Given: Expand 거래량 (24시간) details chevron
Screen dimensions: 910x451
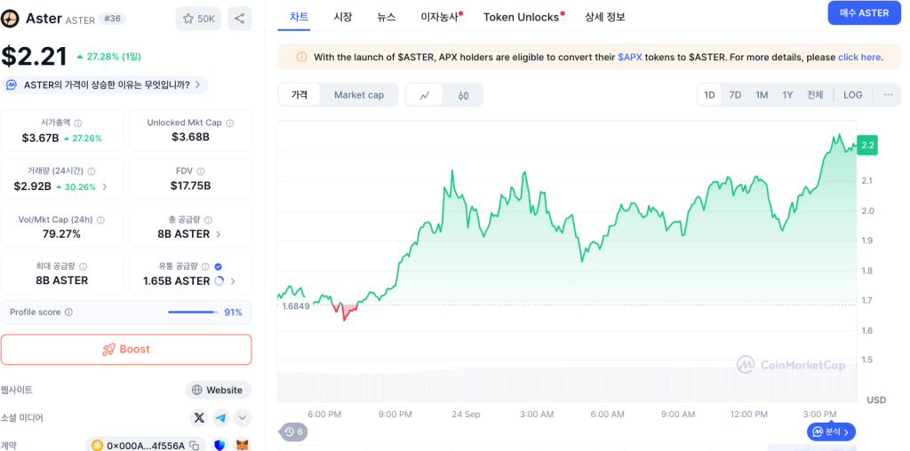Looking at the screenshot, I should click(x=105, y=186).
